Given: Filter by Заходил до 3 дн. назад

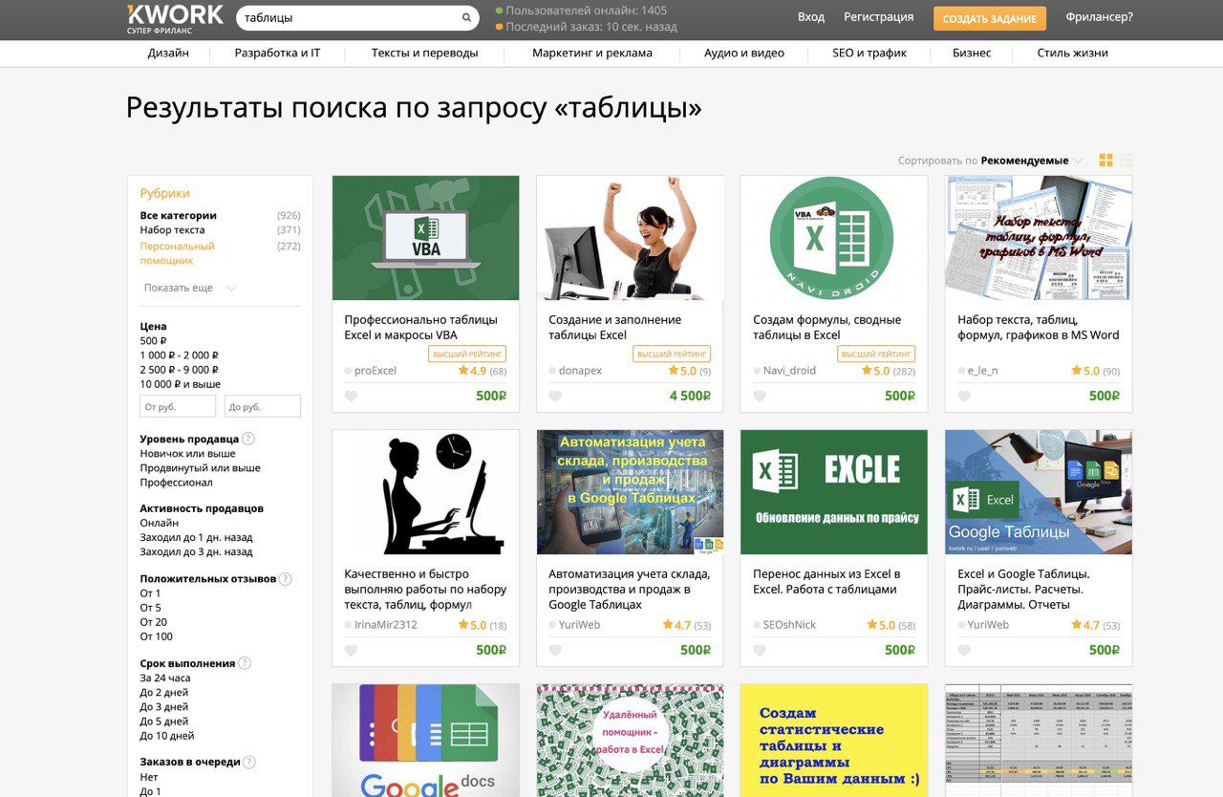Looking at the screenshot, I should click(196, 552).
